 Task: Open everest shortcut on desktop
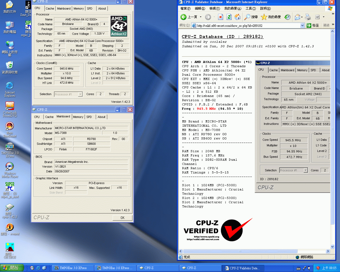(10, 229)
